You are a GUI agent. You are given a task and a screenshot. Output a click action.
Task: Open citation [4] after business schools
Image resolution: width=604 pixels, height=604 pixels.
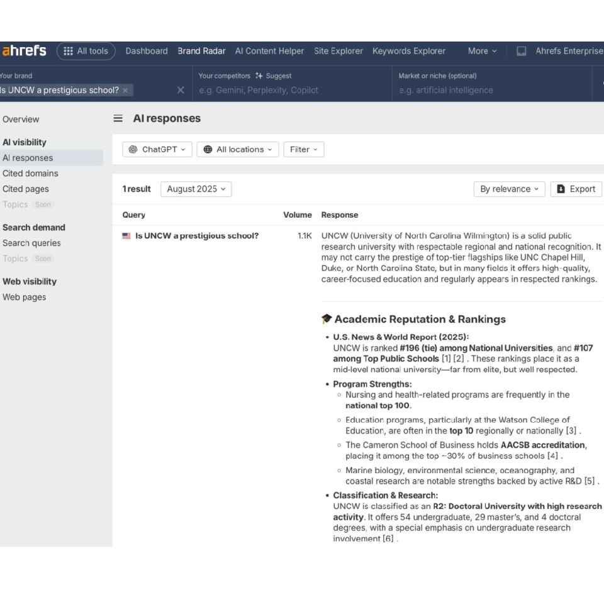[x=553, y=456]
